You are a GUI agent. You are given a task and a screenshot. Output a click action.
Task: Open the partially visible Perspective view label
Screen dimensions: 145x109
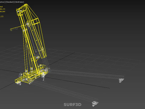(x=2, y=2)
